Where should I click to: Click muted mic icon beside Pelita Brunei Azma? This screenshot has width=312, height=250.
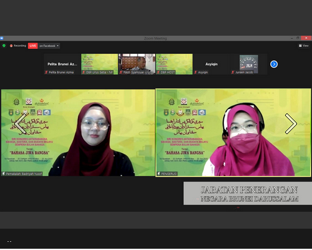pyautogui.click(x=46, y=72)
